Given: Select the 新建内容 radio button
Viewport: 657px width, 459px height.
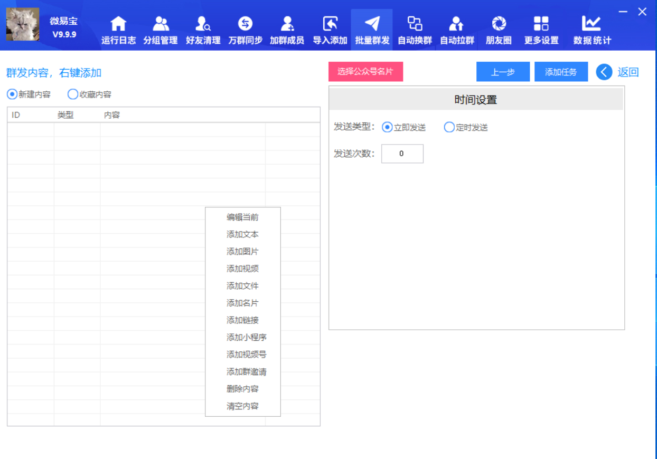Looking at the screenshot, I should (12, 94).
